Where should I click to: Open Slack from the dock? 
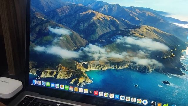tap(128, 99)
